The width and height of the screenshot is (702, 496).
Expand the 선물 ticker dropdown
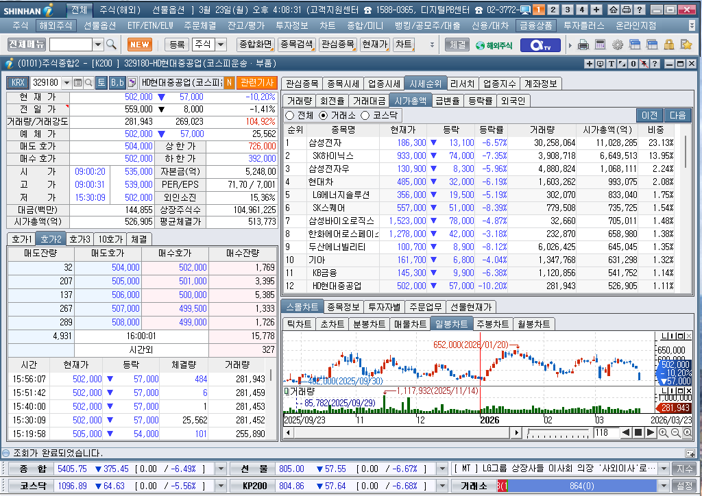coord(442,469)
